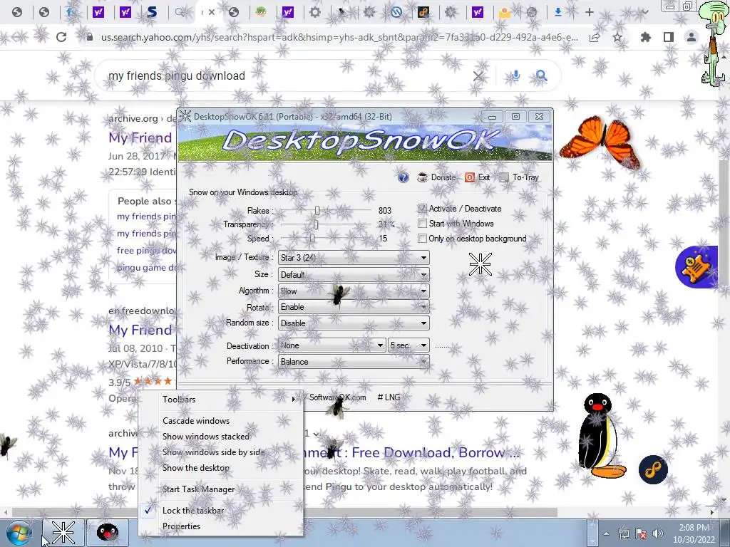
Task: Click the Donate coffee cup button
Action: (436, 177)
